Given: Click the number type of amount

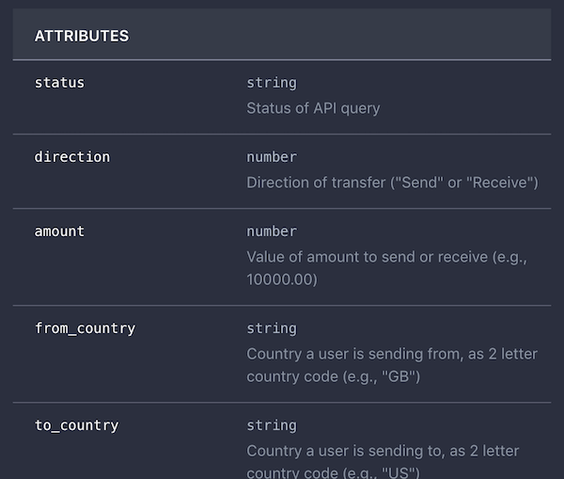Looking at the screenshot, I should pyautogui.click(x=272, y=232).
